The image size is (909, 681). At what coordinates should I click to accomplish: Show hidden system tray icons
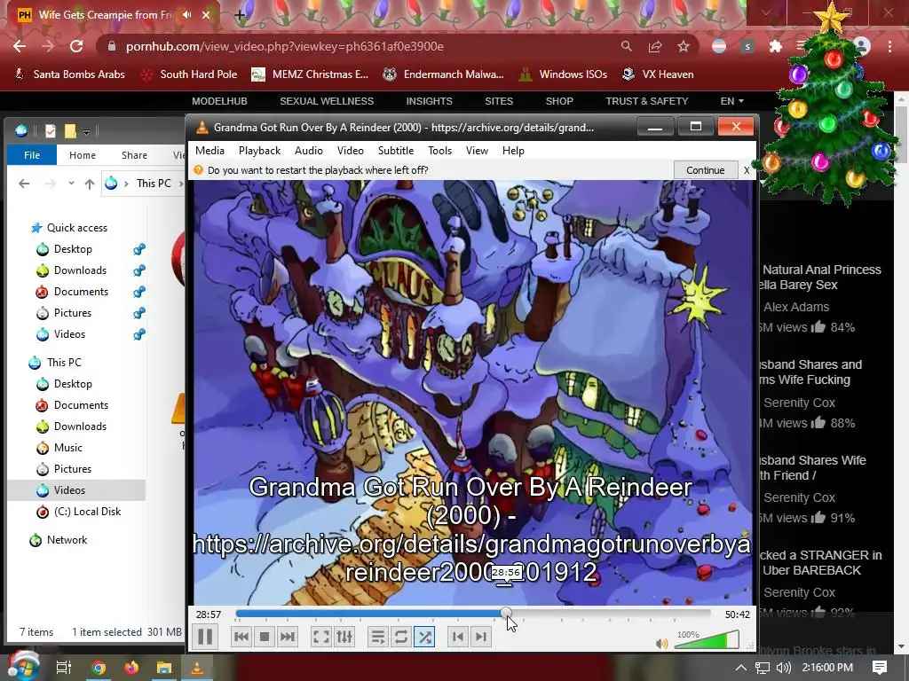coord(740,668)
